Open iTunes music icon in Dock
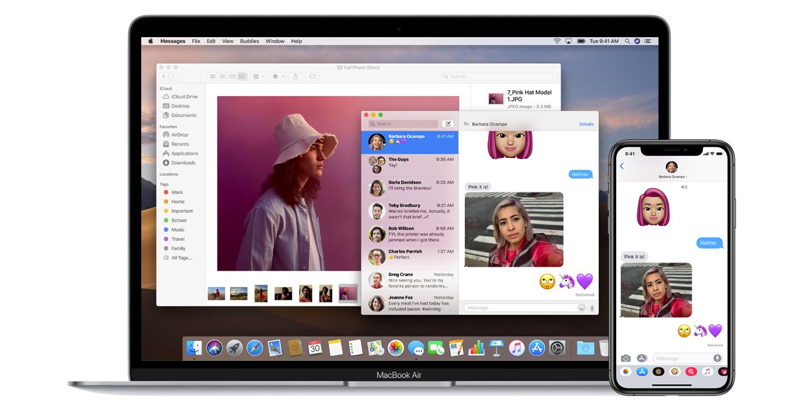The image size is (811, 404). [x=517, y=348]
